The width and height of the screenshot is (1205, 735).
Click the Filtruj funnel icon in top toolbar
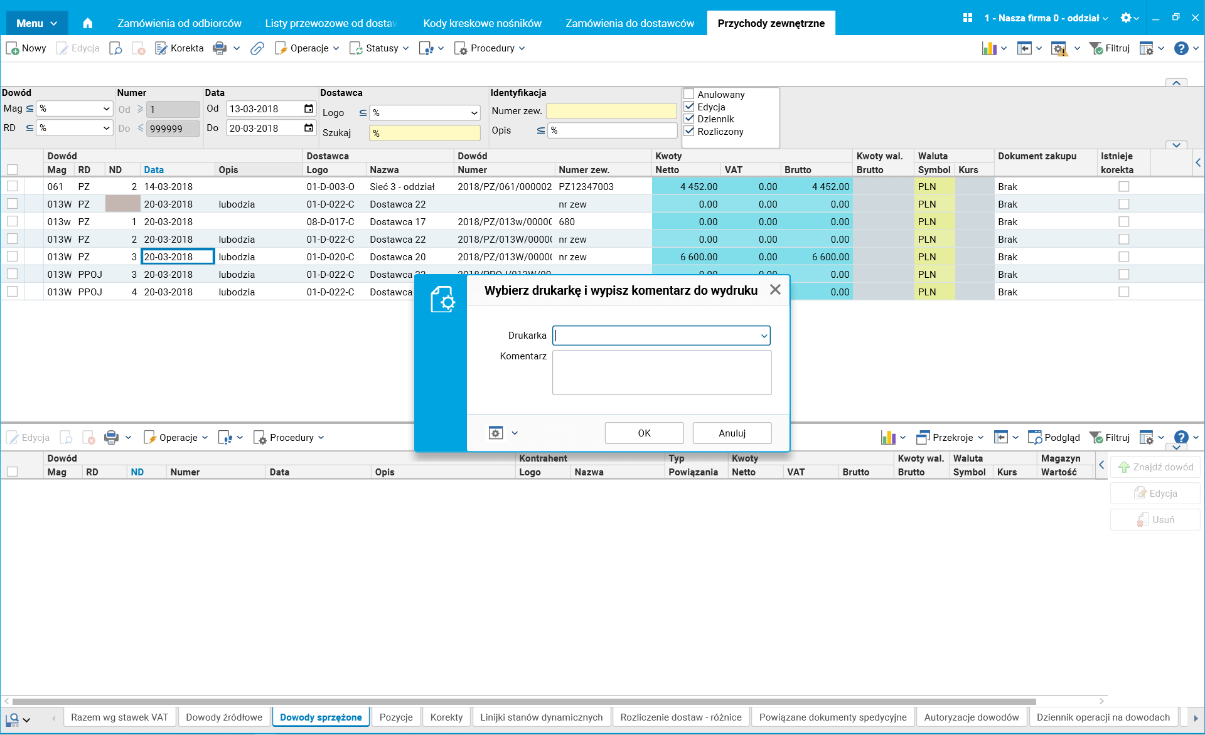pos(1096,48)
